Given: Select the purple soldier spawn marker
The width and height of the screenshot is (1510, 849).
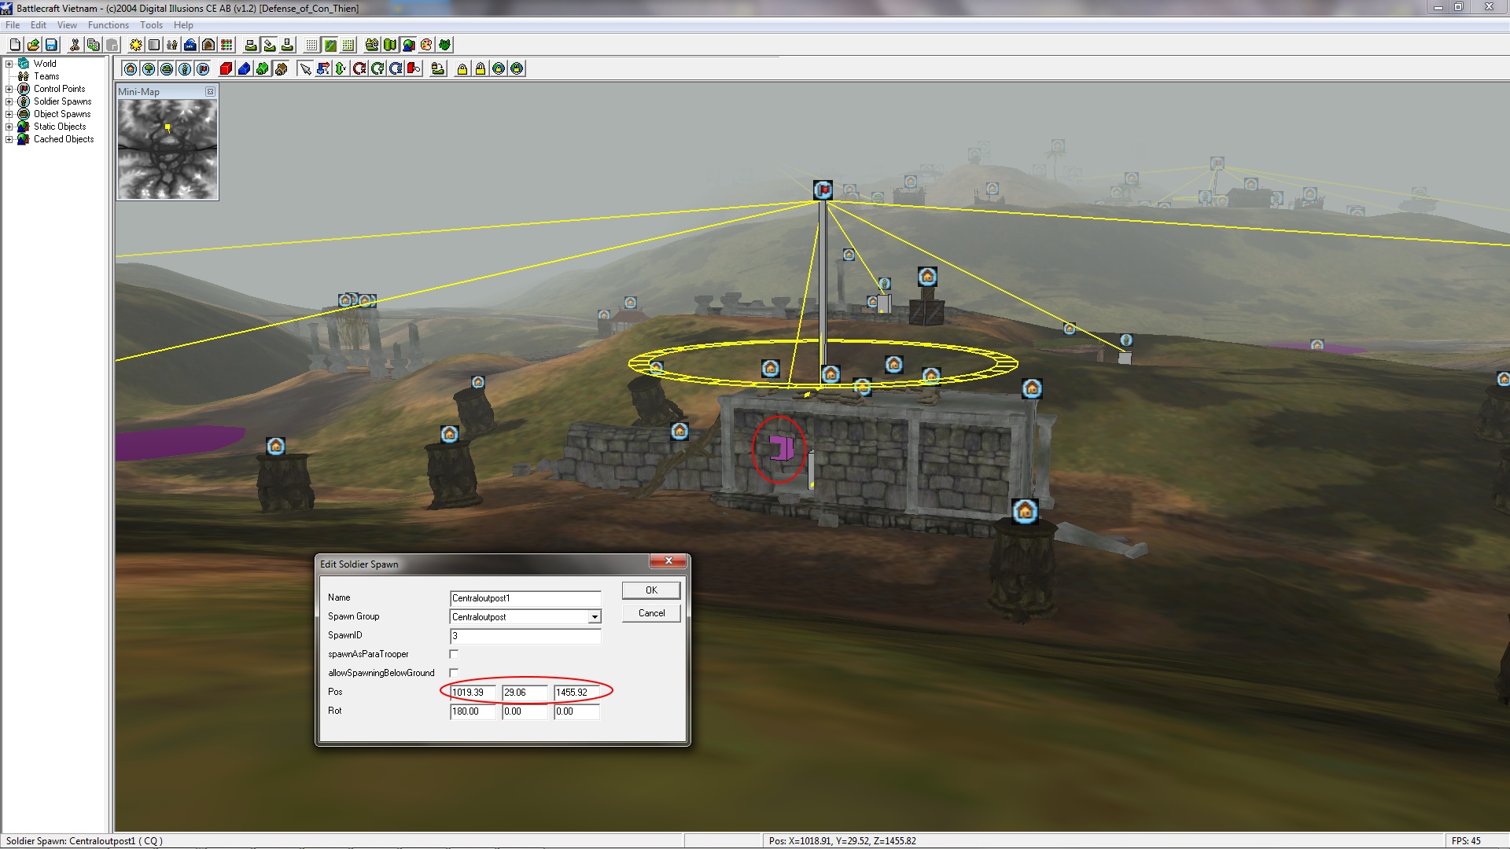Looking at the screenshot, I should tap(781, 448).
